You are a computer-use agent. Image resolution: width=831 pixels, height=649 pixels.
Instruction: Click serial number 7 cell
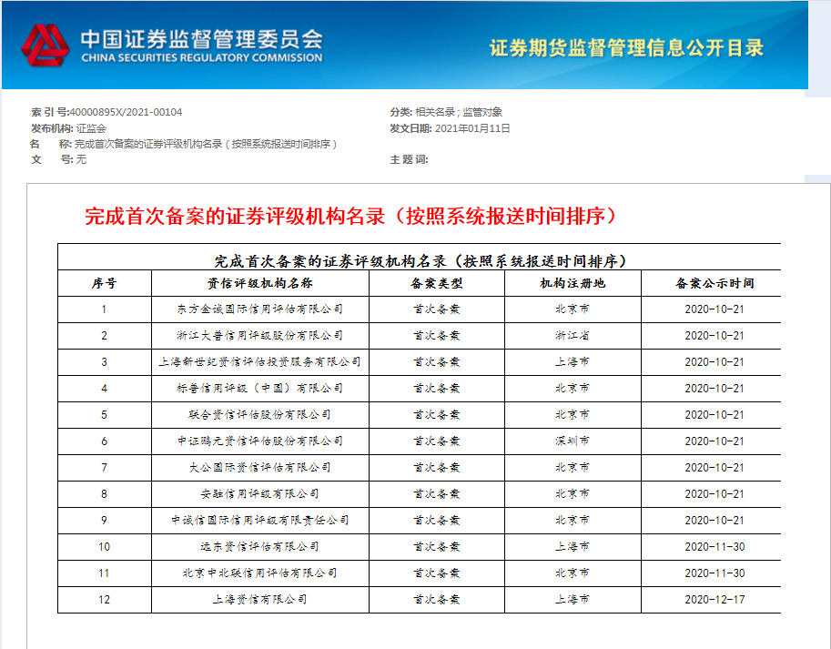click(105, 468)
